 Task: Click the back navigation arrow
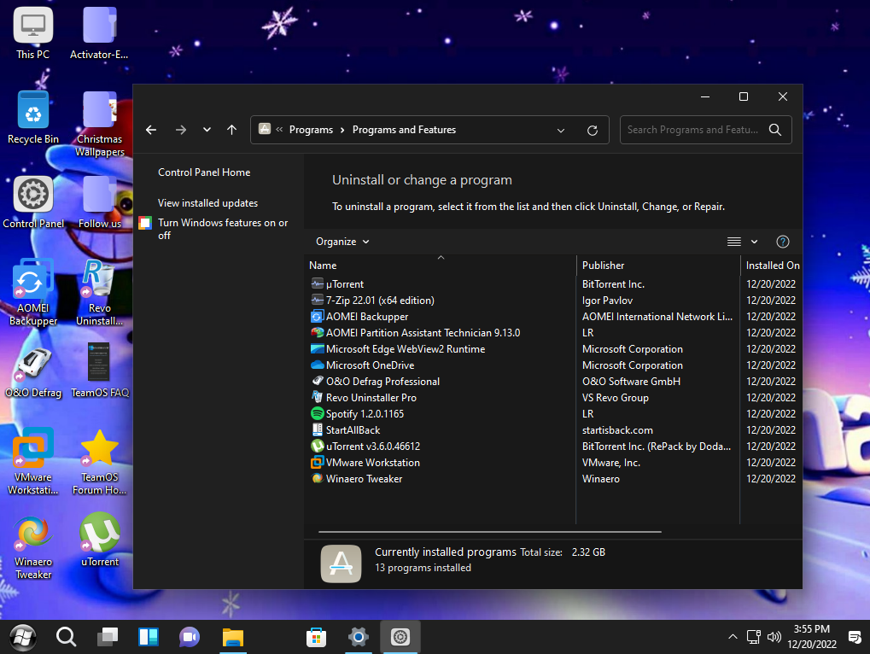(x=151, y=130)
